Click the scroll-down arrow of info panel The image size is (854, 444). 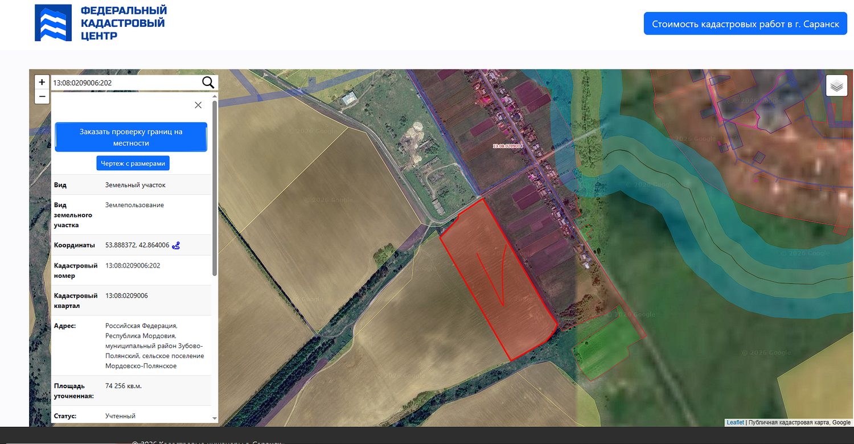215,418
